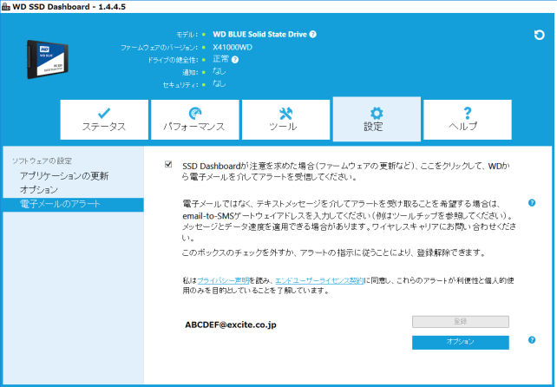Open help icon next to WD BLUE model name
Viewport: 557px width, 387px height.
pos(312,34)
